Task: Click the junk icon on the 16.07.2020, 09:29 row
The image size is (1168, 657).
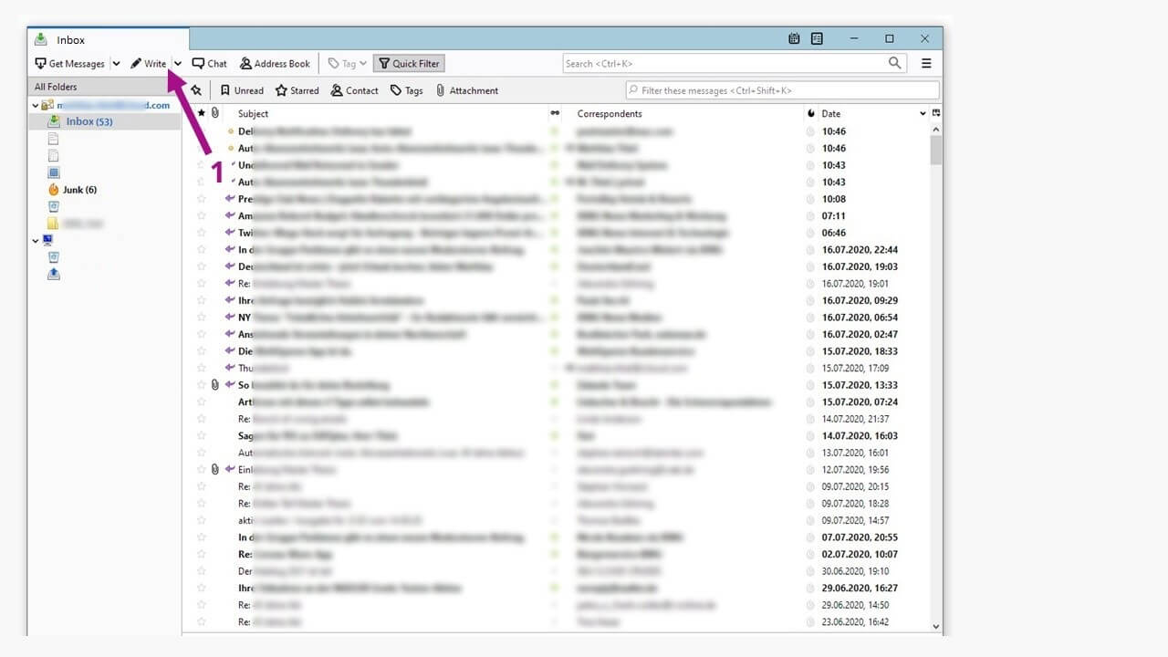Action: click(x=810, y=300)
